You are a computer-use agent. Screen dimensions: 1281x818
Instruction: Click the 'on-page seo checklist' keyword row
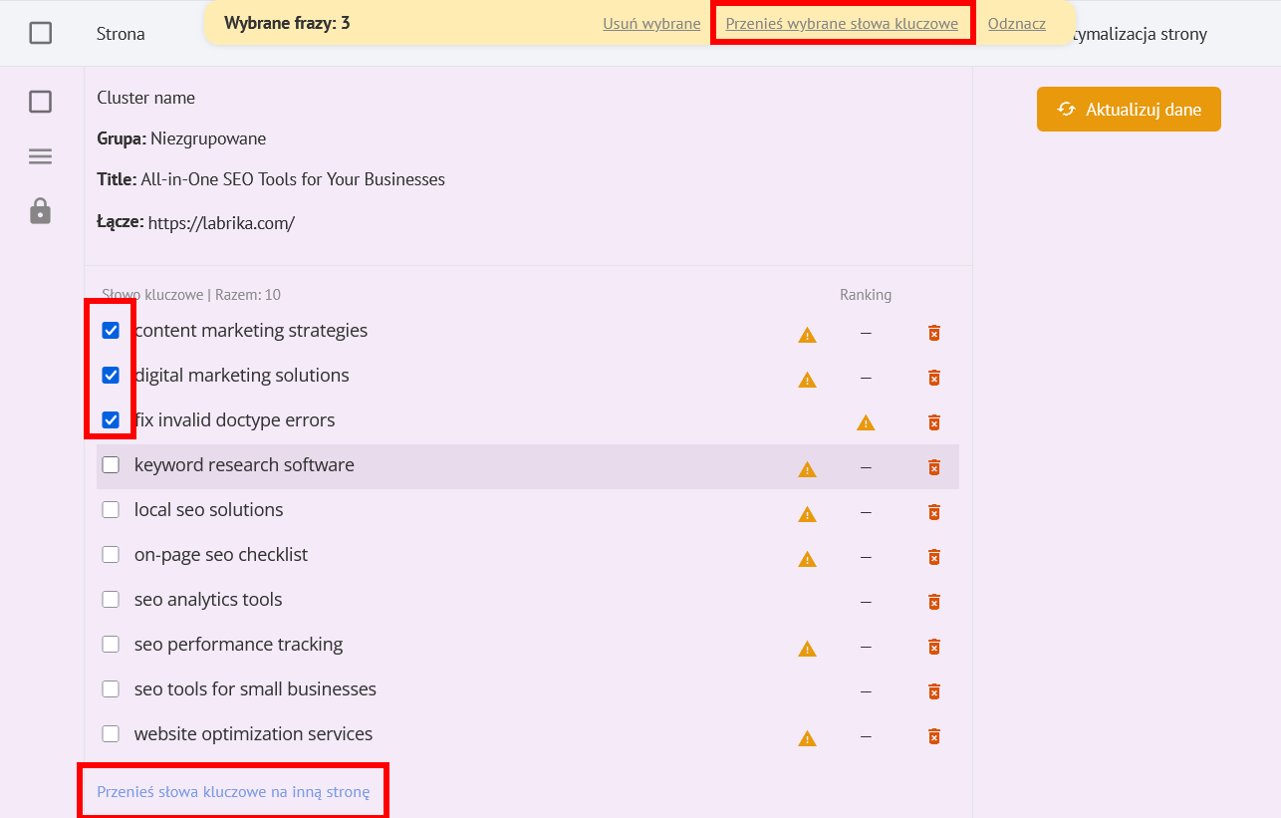221,555
